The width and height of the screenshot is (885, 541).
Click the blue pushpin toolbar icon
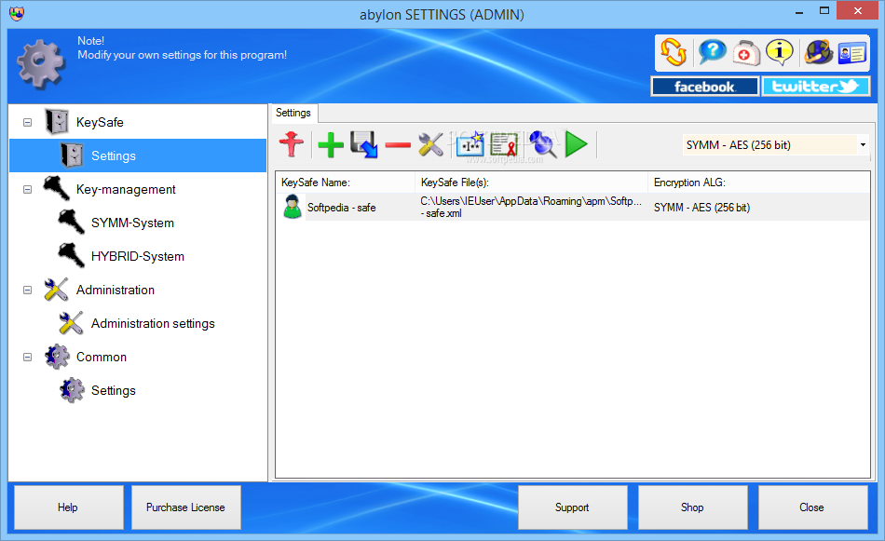point(542,144)
